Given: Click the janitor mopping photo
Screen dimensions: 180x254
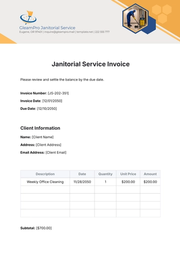Looking at the screenshot, I should click(135, 18).
